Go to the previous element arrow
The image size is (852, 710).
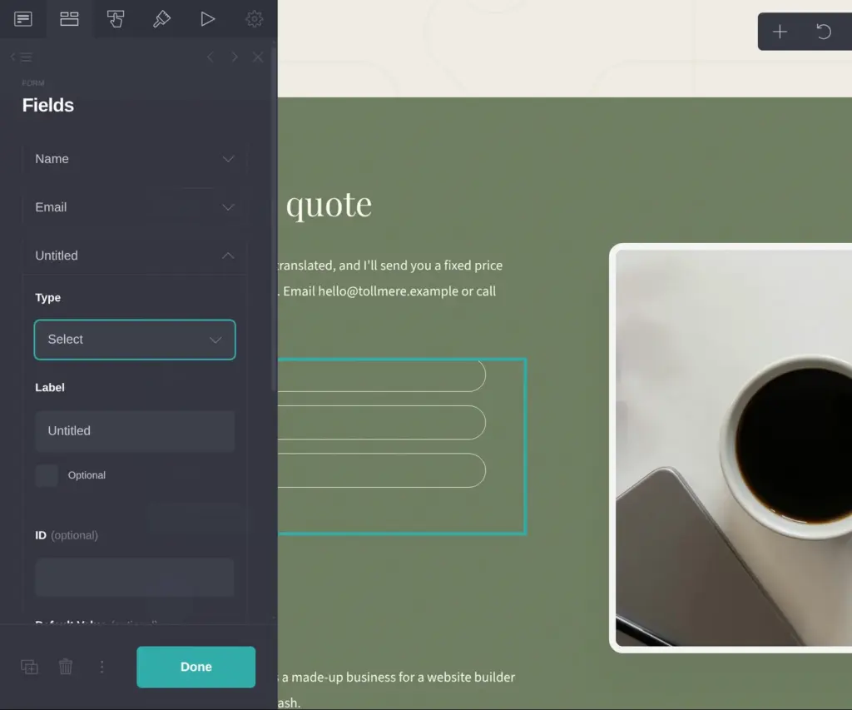pyautogui.click(x=211, y=57)
